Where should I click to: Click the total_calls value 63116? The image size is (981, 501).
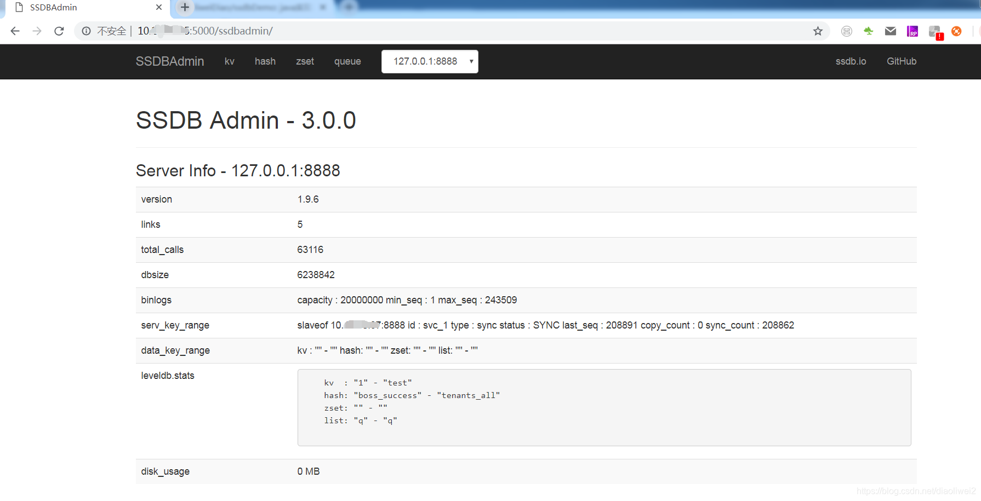coord(310,250)
